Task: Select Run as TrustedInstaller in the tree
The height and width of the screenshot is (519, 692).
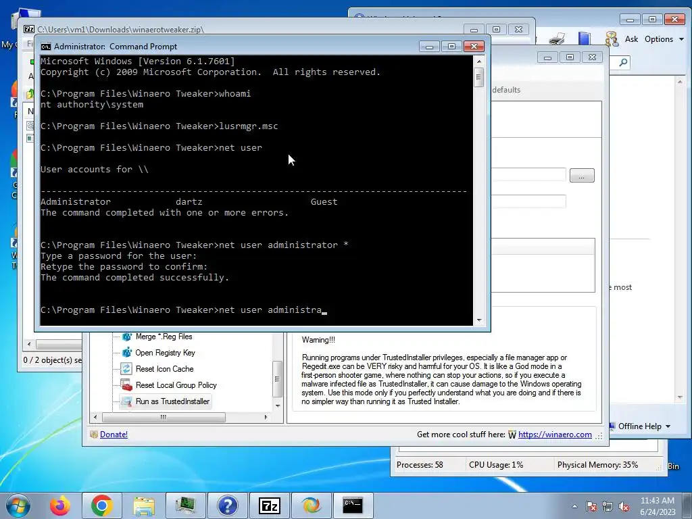Action: click(172, 401)
